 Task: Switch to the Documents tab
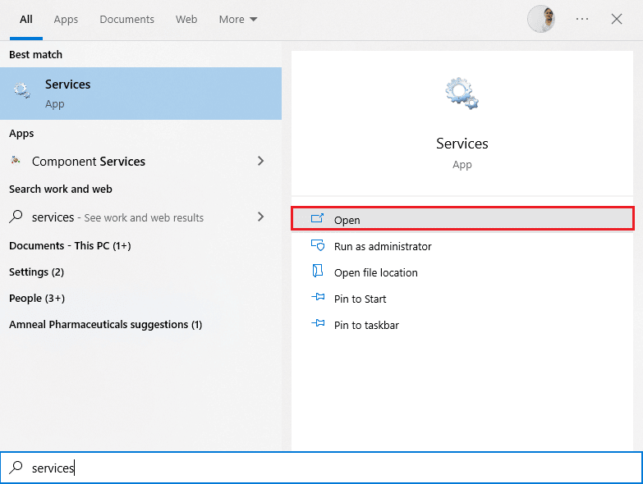click(126, 19)
